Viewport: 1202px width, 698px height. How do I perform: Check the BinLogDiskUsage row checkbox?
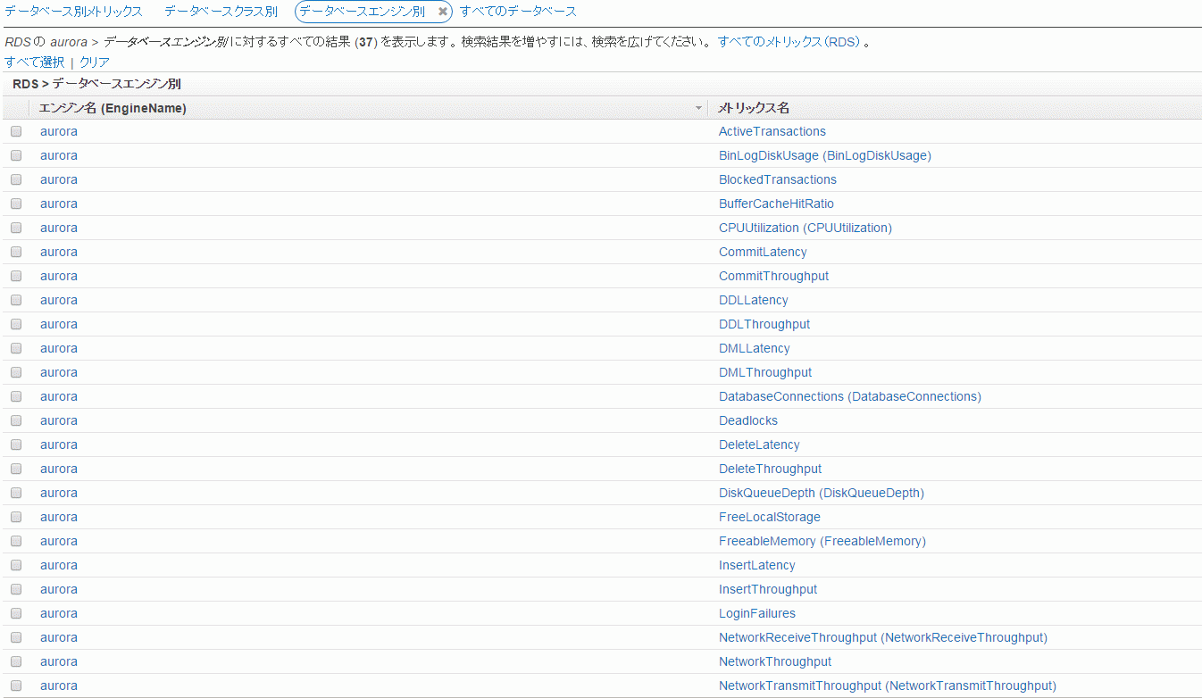16,155
